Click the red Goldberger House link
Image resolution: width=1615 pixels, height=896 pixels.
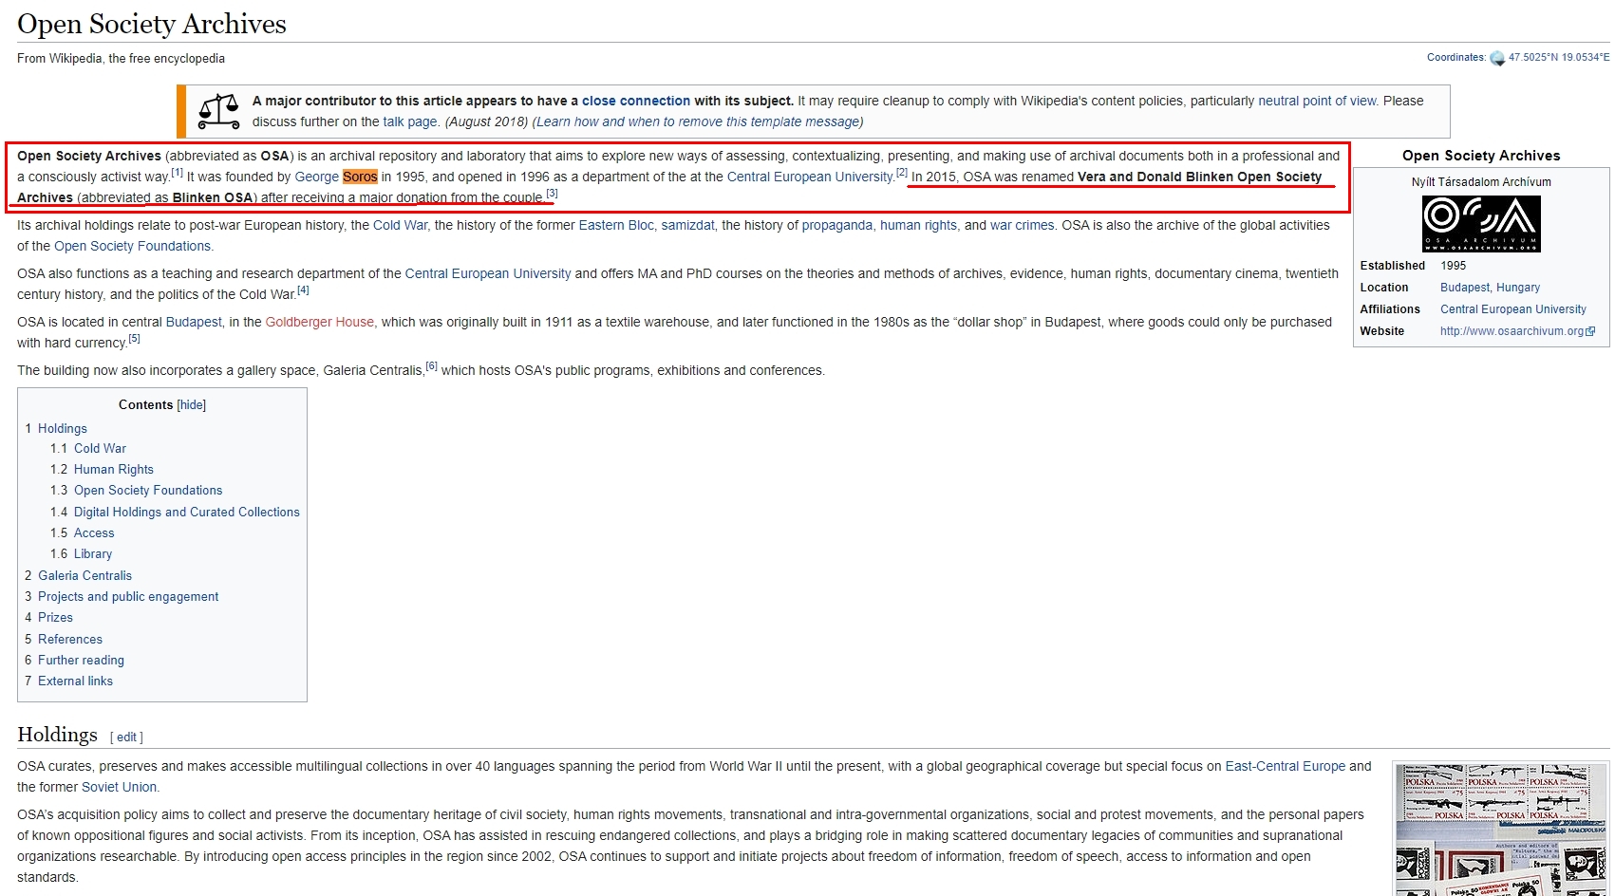320,322
